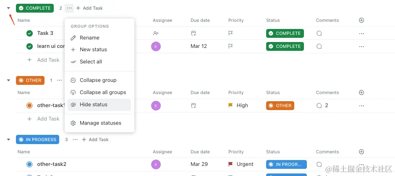Click the orange OTHER status badge of other-task1
395x176 pixels.
280,105
